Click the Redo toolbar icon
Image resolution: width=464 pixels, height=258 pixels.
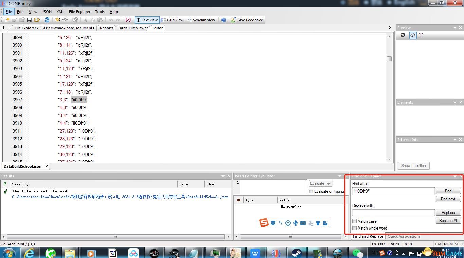(x=118, y=20)
